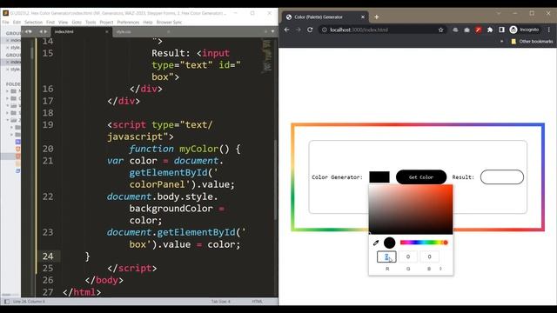
Task: Click the Sublime Text window title icon
Action: 6,13
